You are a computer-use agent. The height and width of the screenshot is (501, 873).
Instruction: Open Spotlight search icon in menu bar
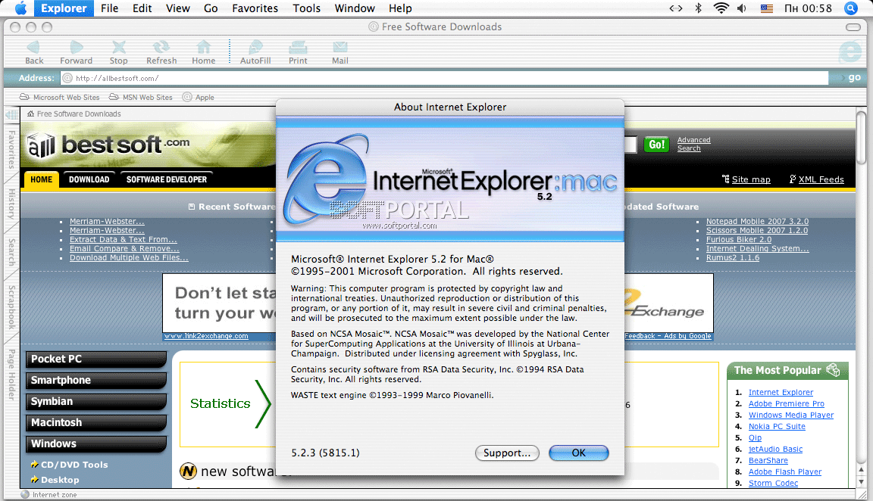[851, 8]
